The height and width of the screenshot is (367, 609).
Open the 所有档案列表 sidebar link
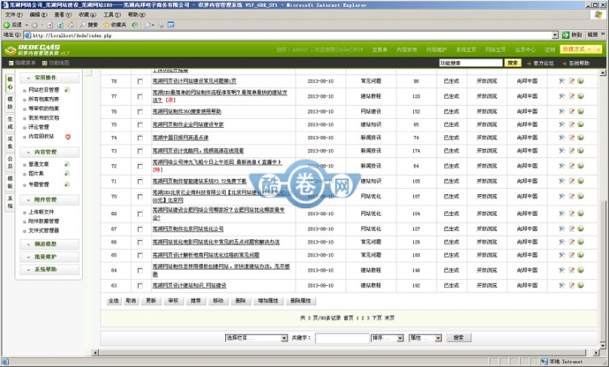[43, 99]
